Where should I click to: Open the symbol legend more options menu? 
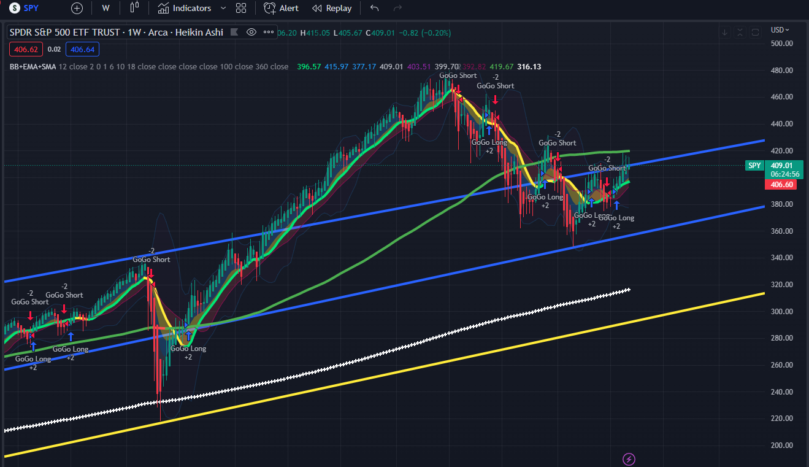coord(268,32)
